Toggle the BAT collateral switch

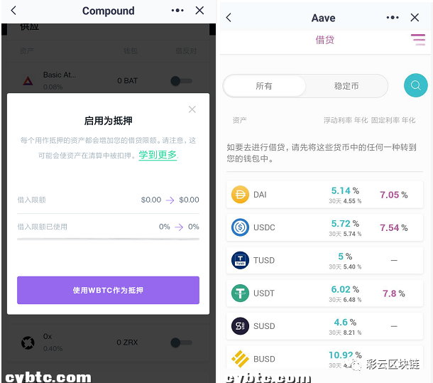181,81
